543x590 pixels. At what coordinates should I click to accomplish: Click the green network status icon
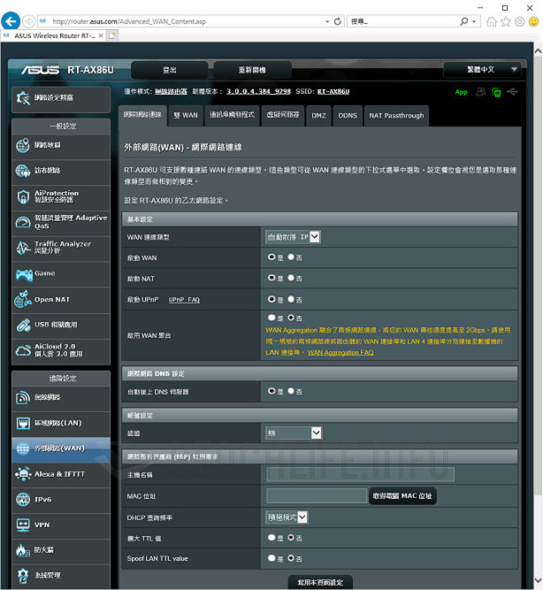[x=496, y=92]
